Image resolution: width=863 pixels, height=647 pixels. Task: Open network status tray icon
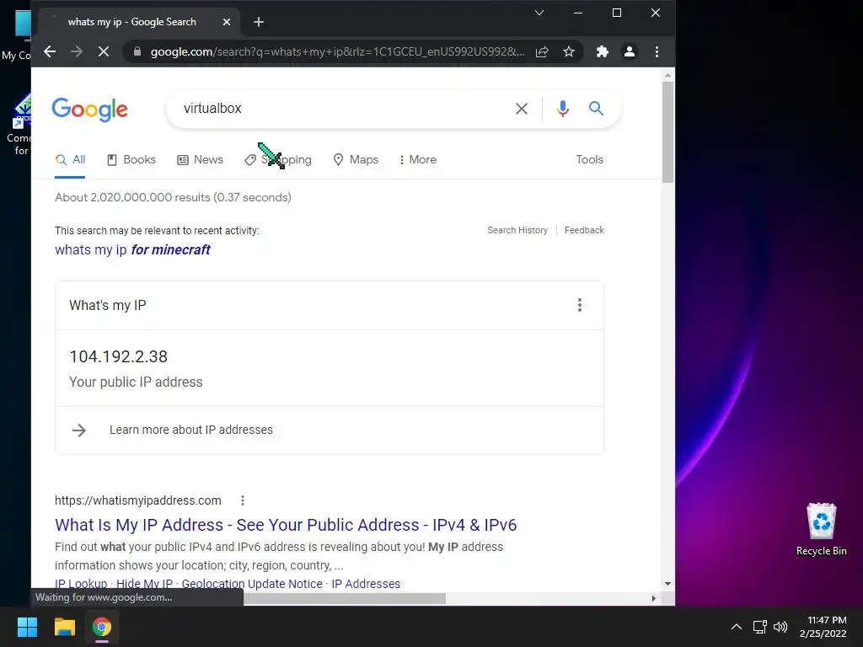(760, 627)
